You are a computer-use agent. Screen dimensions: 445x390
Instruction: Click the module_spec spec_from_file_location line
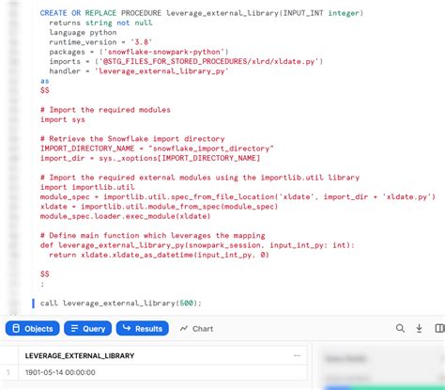(x=238, y=197)
